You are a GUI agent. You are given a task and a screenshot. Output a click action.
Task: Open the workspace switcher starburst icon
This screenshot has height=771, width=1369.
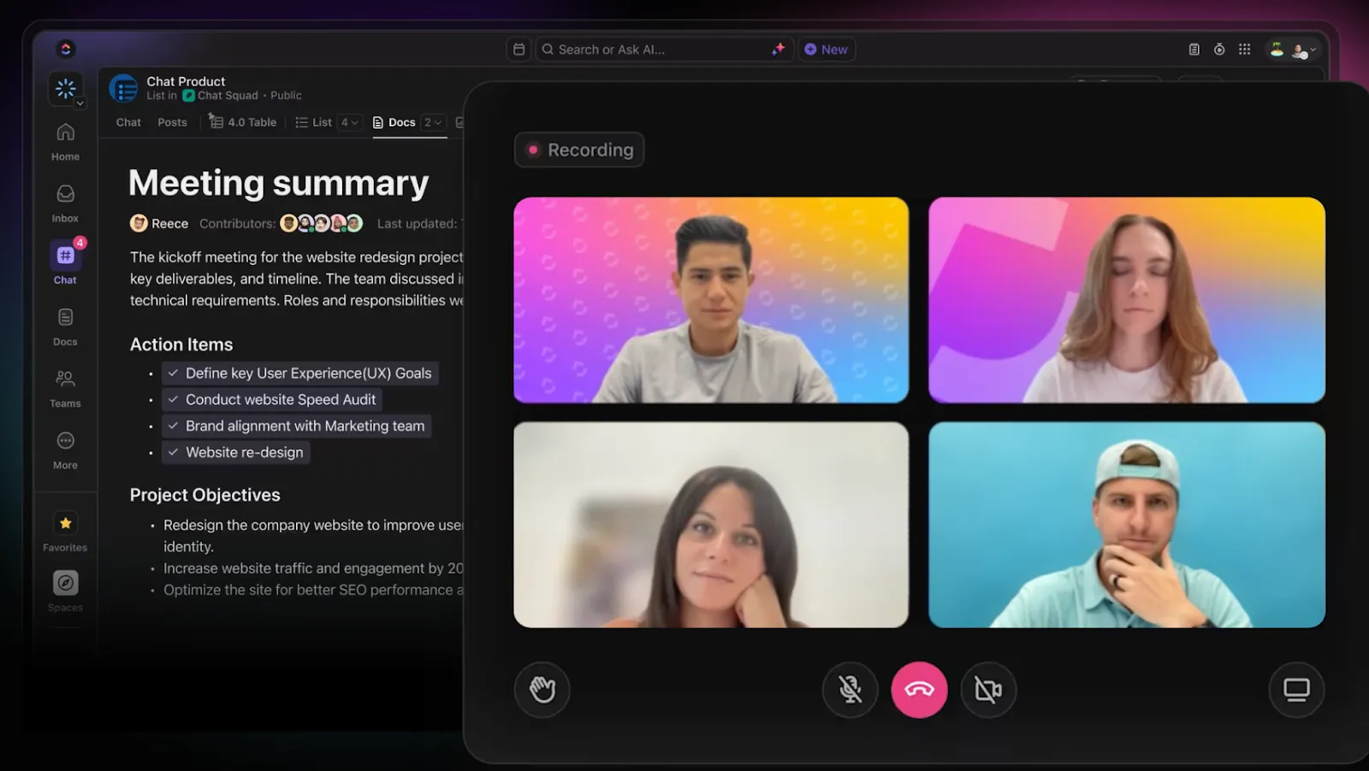[65, 88]
